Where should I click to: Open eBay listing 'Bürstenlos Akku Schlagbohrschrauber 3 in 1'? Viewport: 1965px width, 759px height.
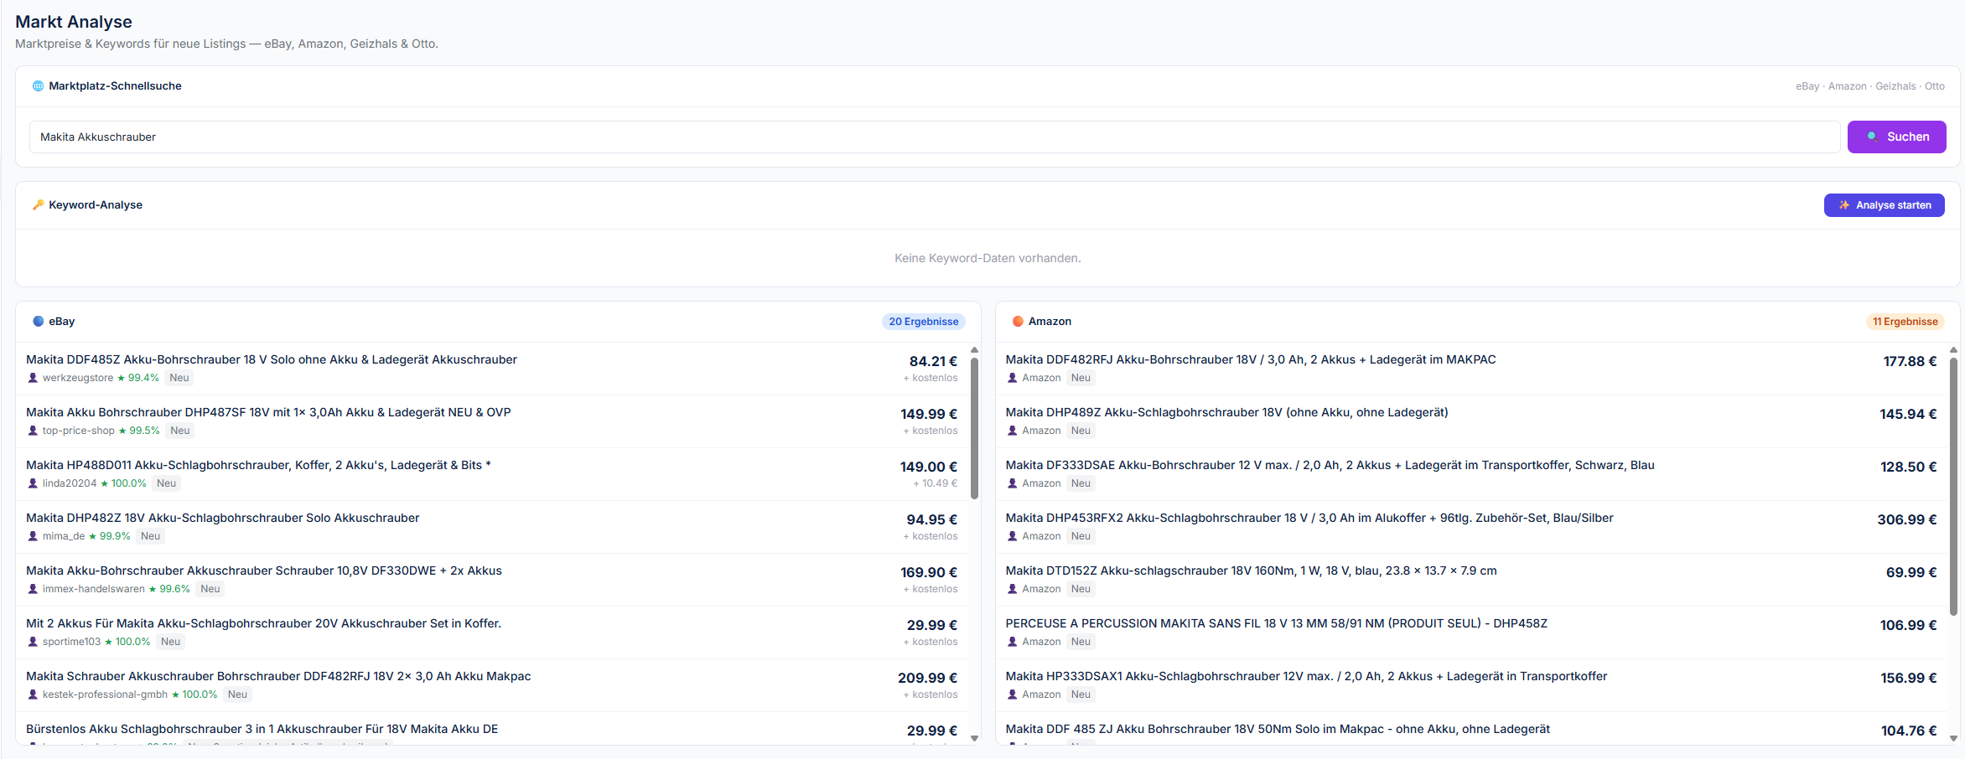point(262,729)
